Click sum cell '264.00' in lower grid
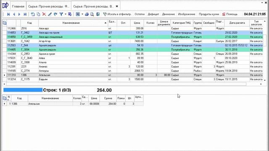269x151 pixels. (108, 104)
